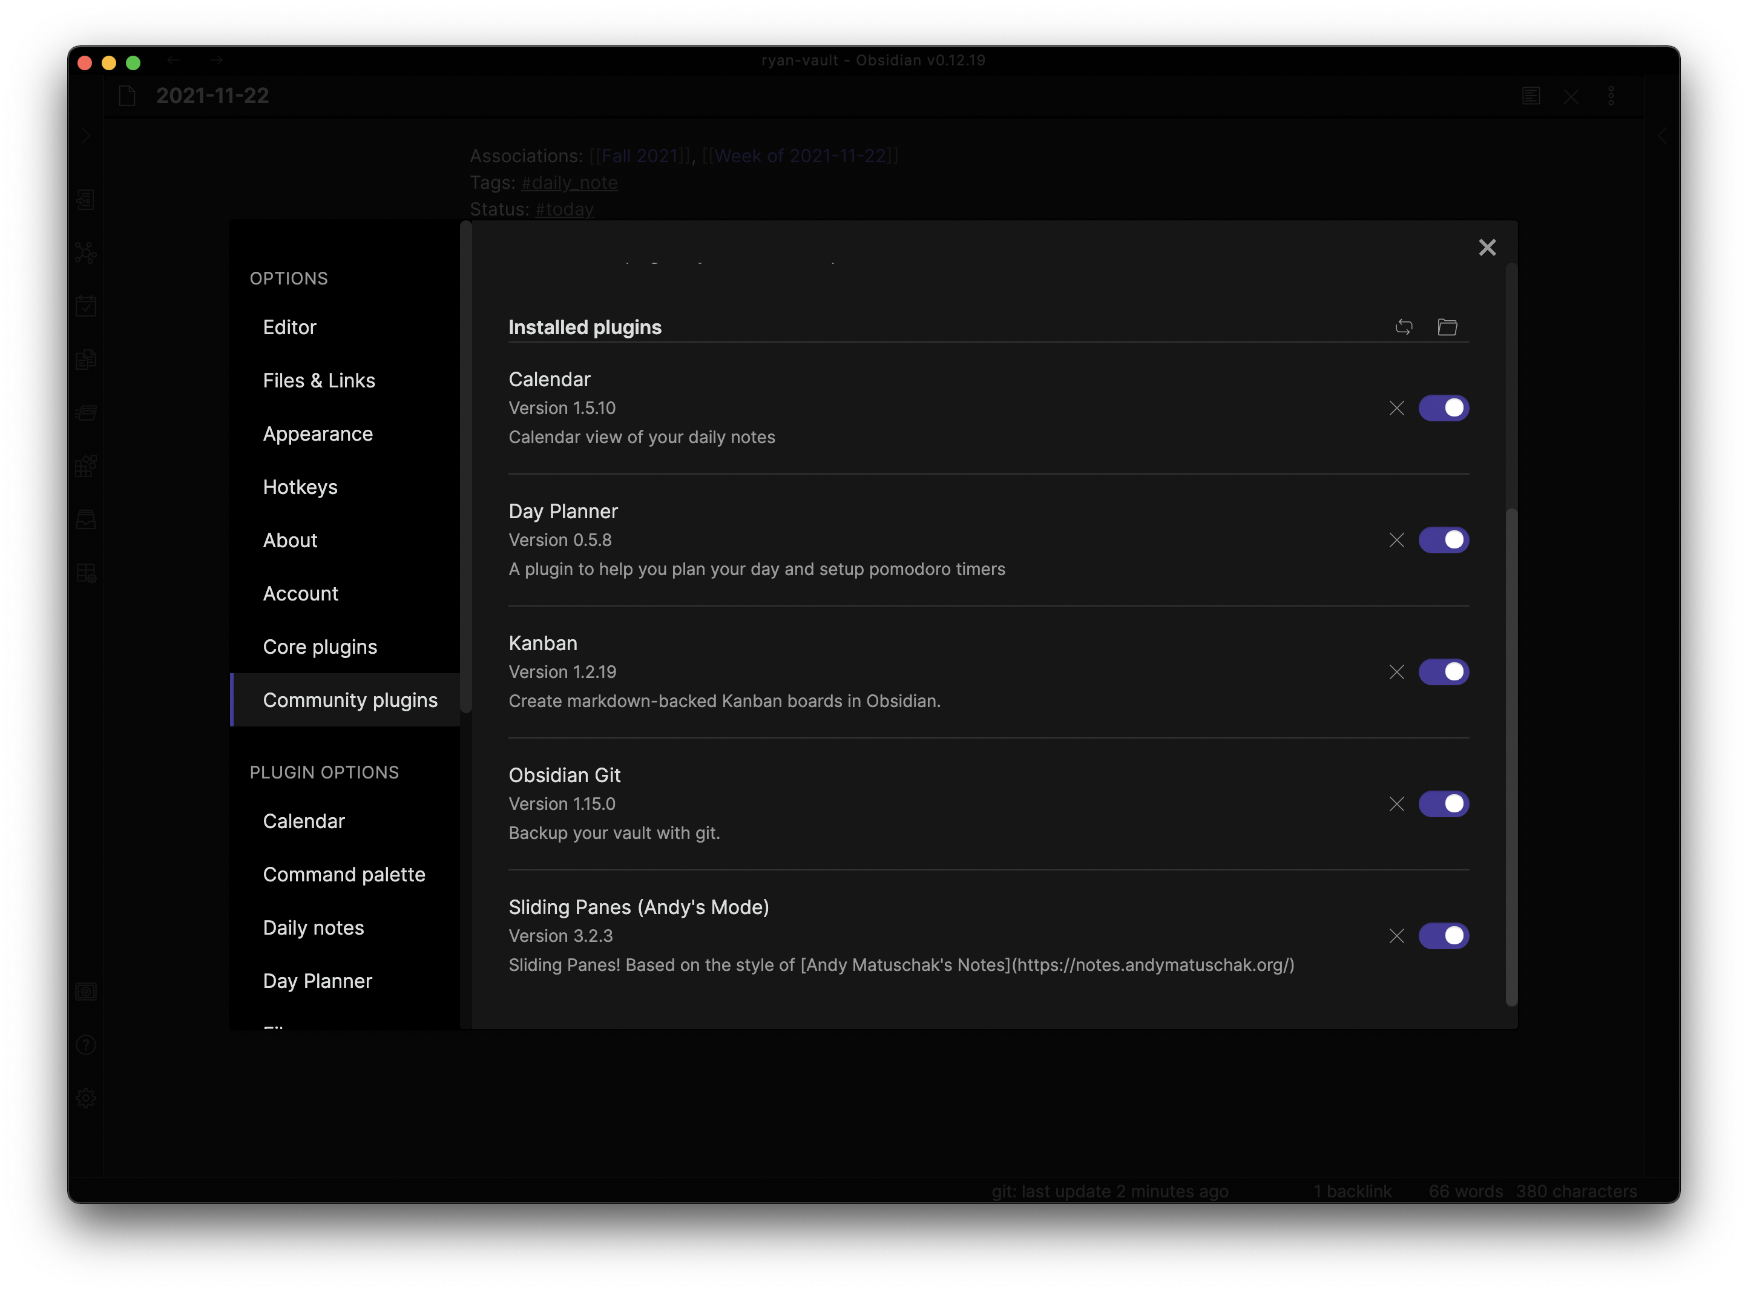Open the plugins folder
Screen dimensions: 1748x1293
[1447, 327]
